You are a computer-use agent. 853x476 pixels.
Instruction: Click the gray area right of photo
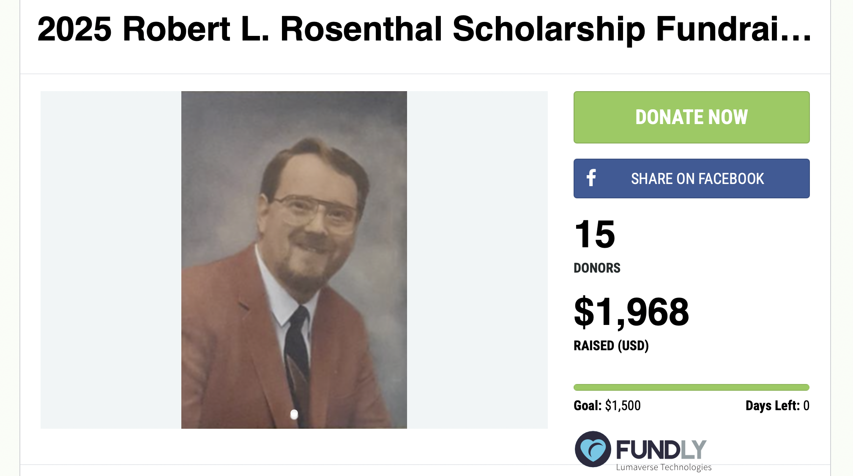(x=477, y=260)
